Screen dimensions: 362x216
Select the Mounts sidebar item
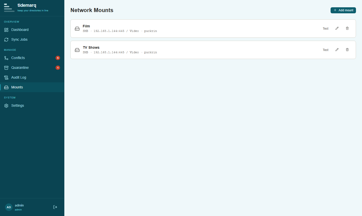32,87
